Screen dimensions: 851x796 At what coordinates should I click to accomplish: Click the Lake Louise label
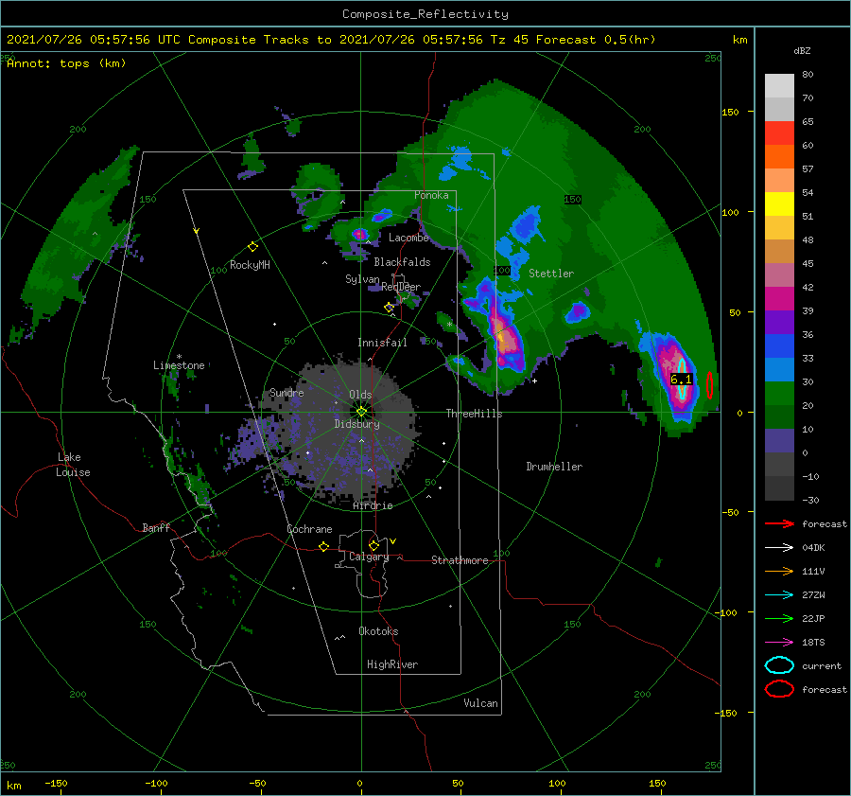tap(73, 465)
